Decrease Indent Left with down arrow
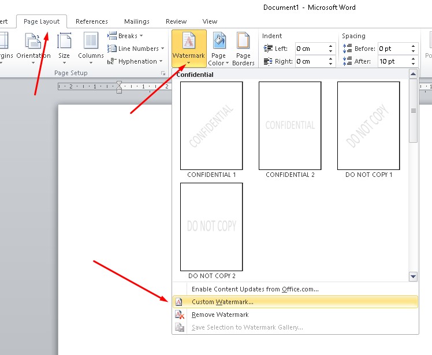Image resolution: width=432 pixels, height=355 pixels. [x=330, y=51]
